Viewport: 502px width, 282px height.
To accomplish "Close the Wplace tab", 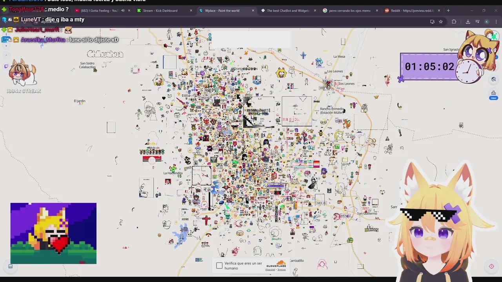I will (253, 11).
